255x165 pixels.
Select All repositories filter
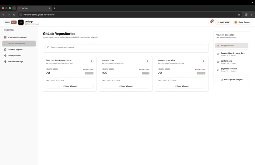(x=232, y=46)
